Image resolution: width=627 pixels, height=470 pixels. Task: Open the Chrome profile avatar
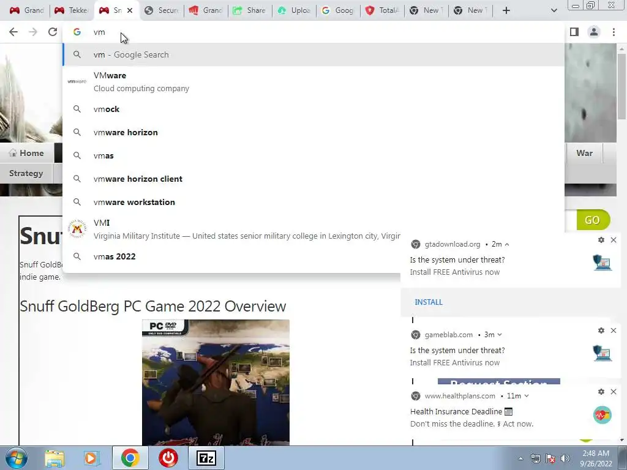(x=594, y=32)
